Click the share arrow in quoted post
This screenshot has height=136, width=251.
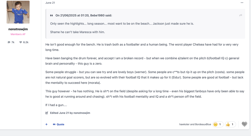pos(241,15)
